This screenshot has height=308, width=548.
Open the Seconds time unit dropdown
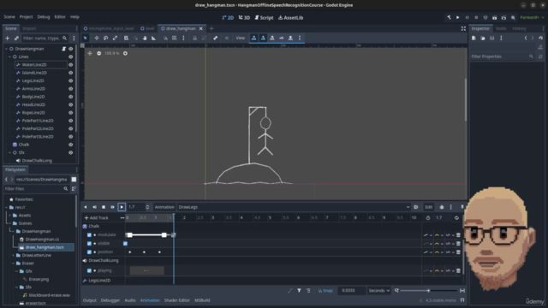click(x=378, y=291)
